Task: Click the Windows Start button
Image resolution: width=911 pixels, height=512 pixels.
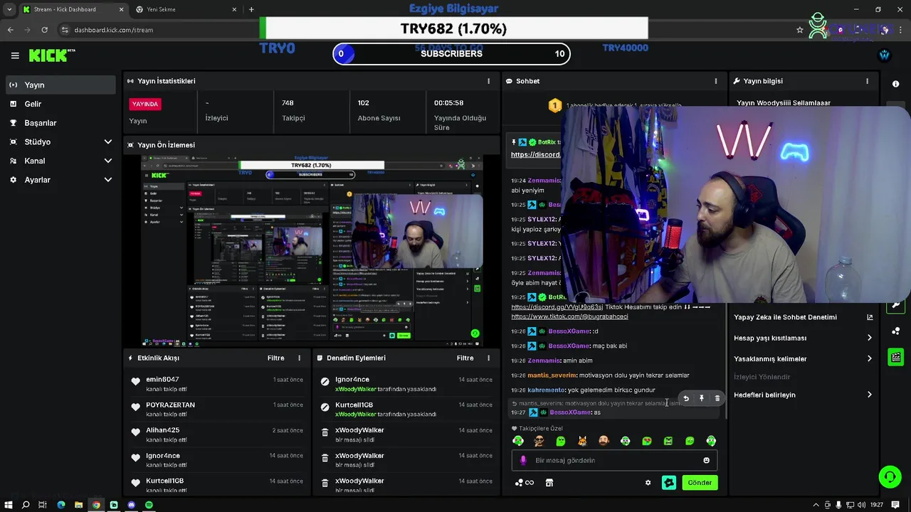Action: click(9, 505)
